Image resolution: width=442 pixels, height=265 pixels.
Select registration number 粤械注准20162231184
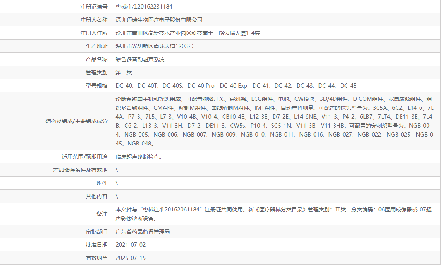144,7
